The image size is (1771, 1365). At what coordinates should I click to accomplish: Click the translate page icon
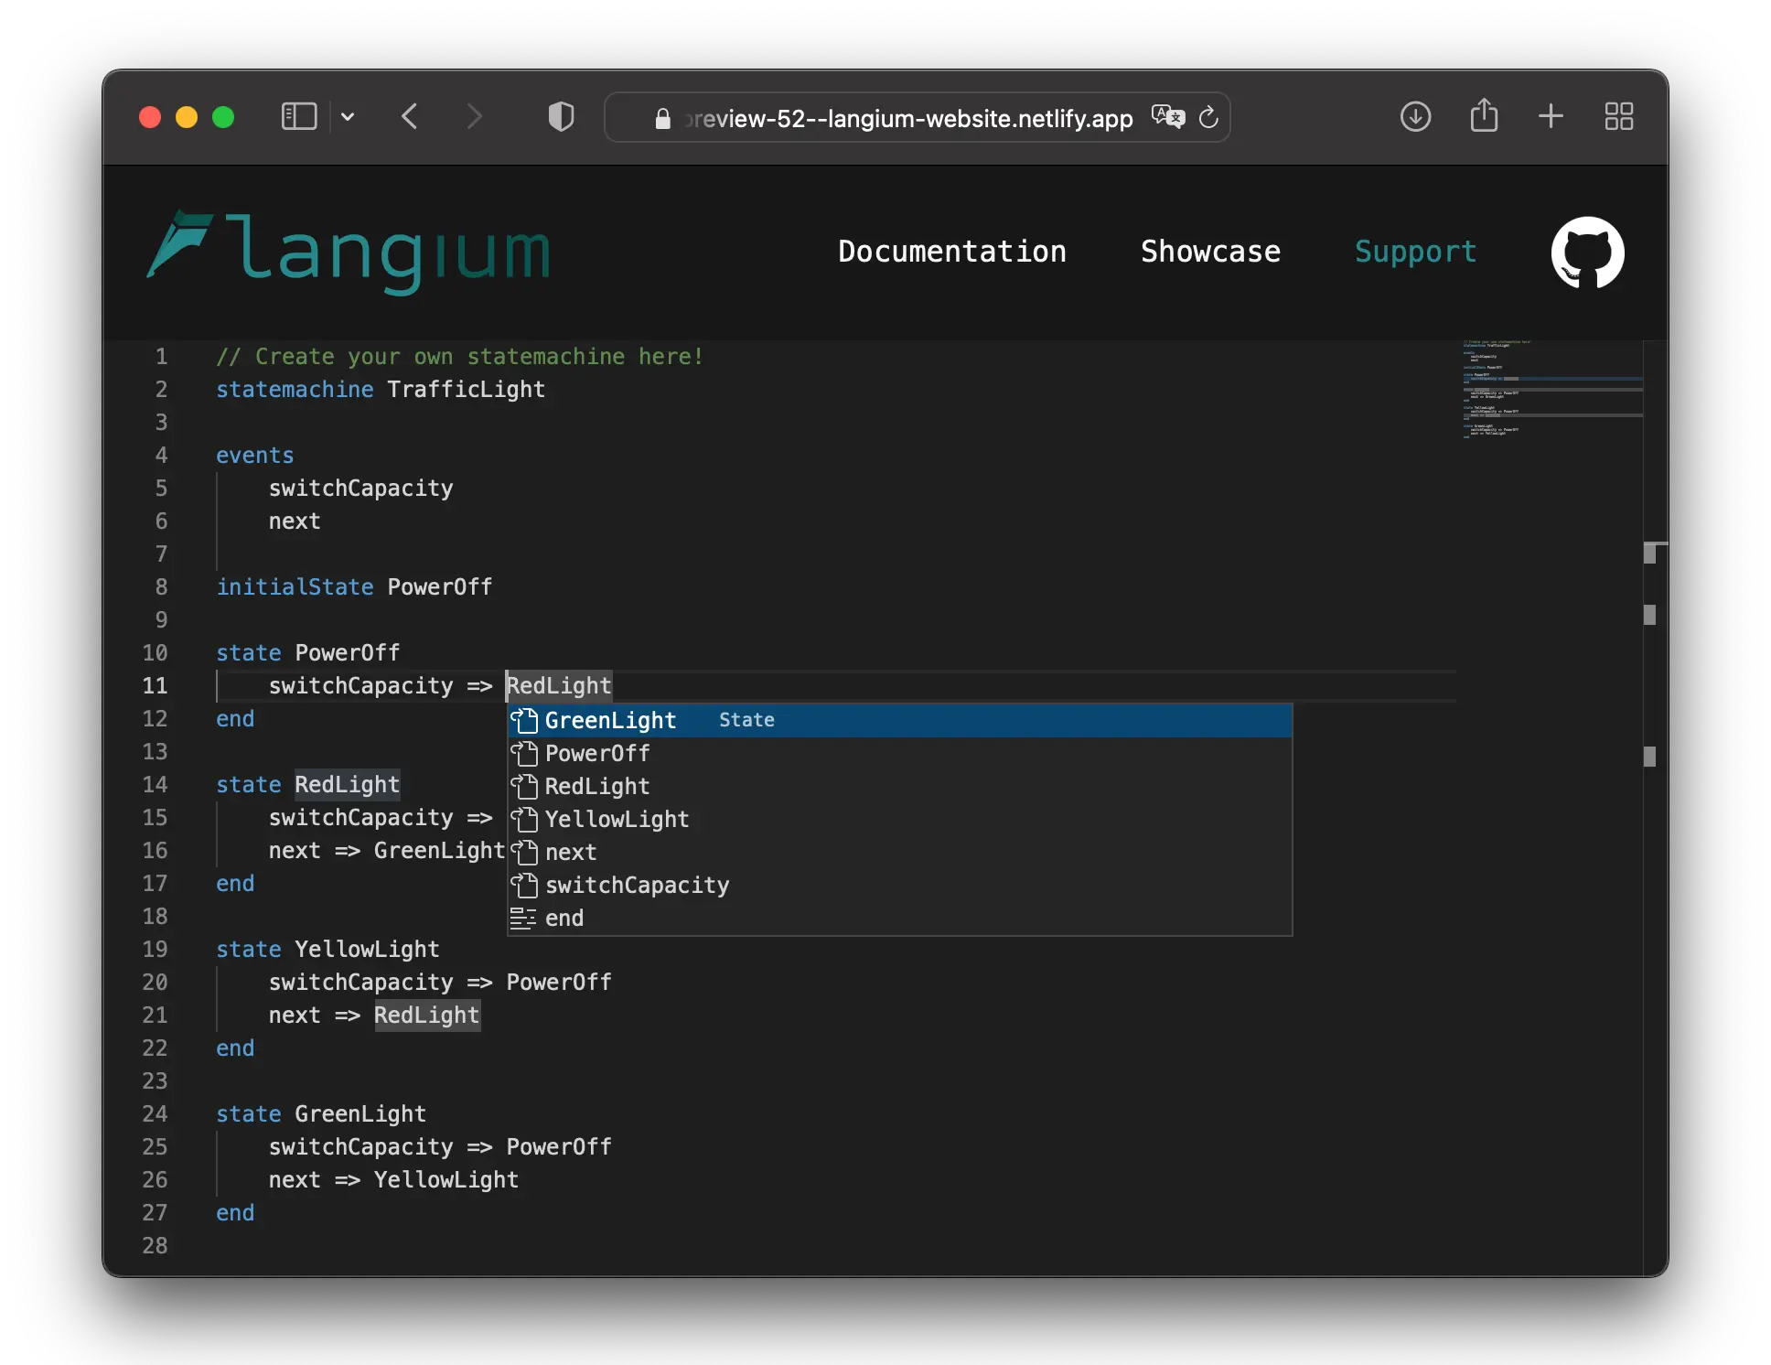tap(1168, 117)
